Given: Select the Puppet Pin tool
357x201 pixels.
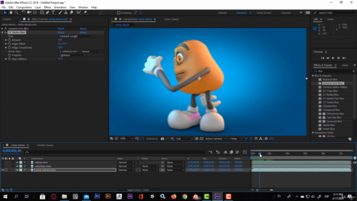Looking at the screenshot, I should click(85, 12).
